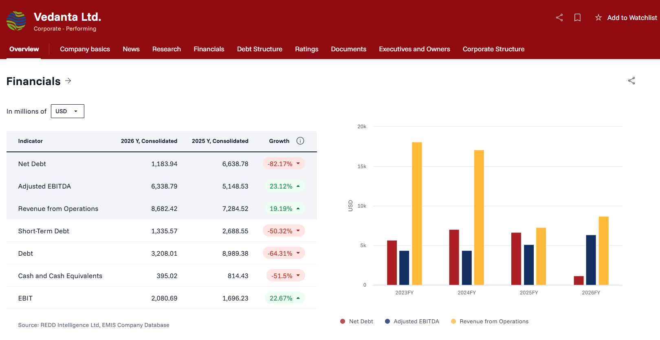660x340 pixels.
Task: Select the Short-Term Debt row label
Action: (x=44, y=231)
